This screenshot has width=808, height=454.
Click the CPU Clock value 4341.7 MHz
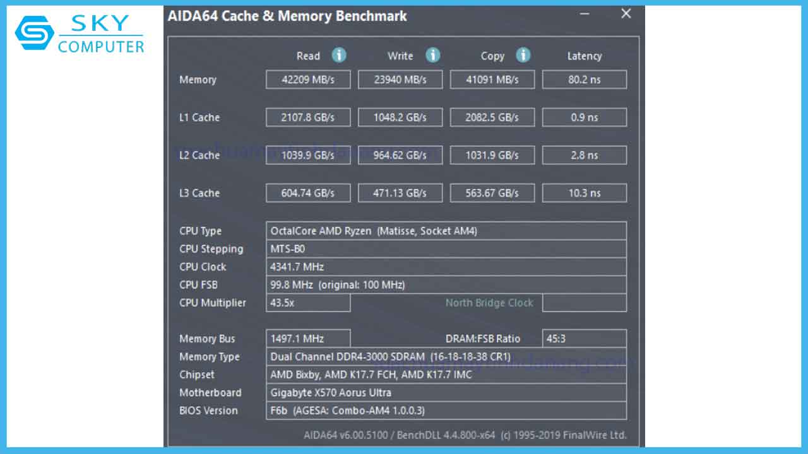[x=446, y=267]
